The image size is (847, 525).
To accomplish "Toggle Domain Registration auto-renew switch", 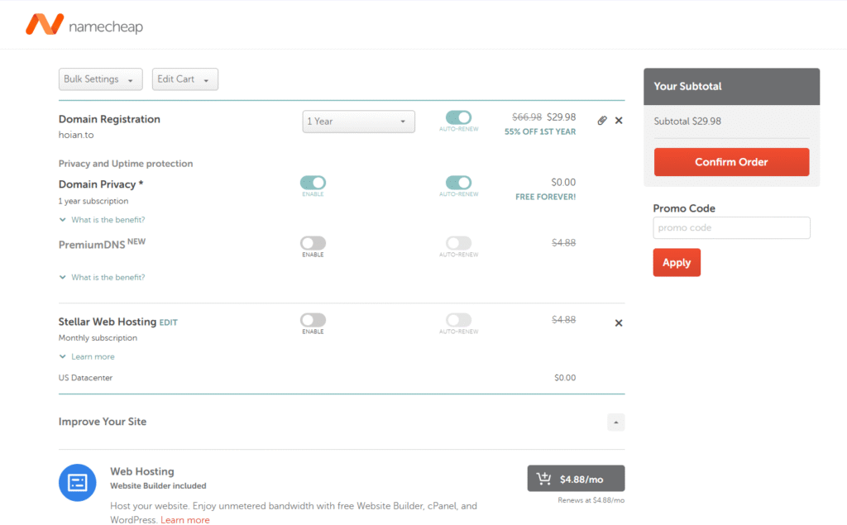I will click(458, 118).
